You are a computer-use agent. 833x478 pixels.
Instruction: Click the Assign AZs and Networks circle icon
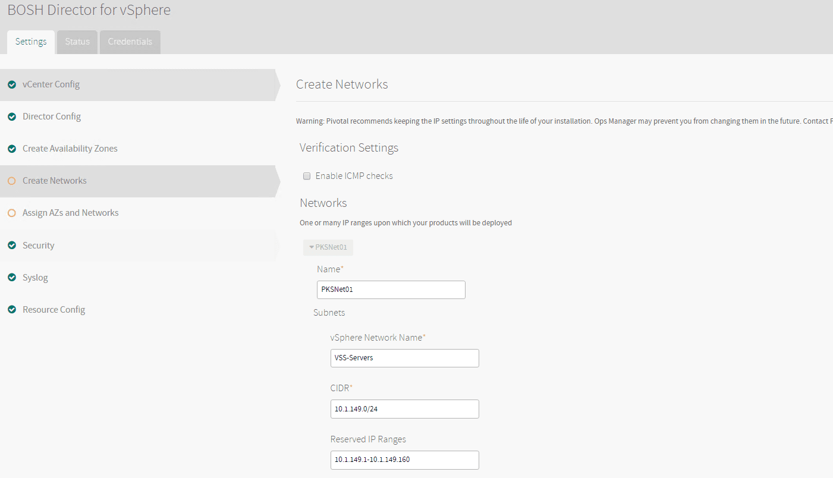click(x=12, y=213)
